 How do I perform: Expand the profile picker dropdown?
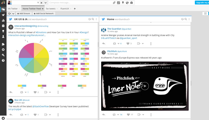pos(45,3)
